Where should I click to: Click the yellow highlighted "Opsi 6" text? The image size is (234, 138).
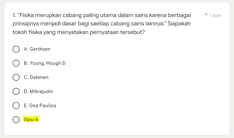(31, 120)
